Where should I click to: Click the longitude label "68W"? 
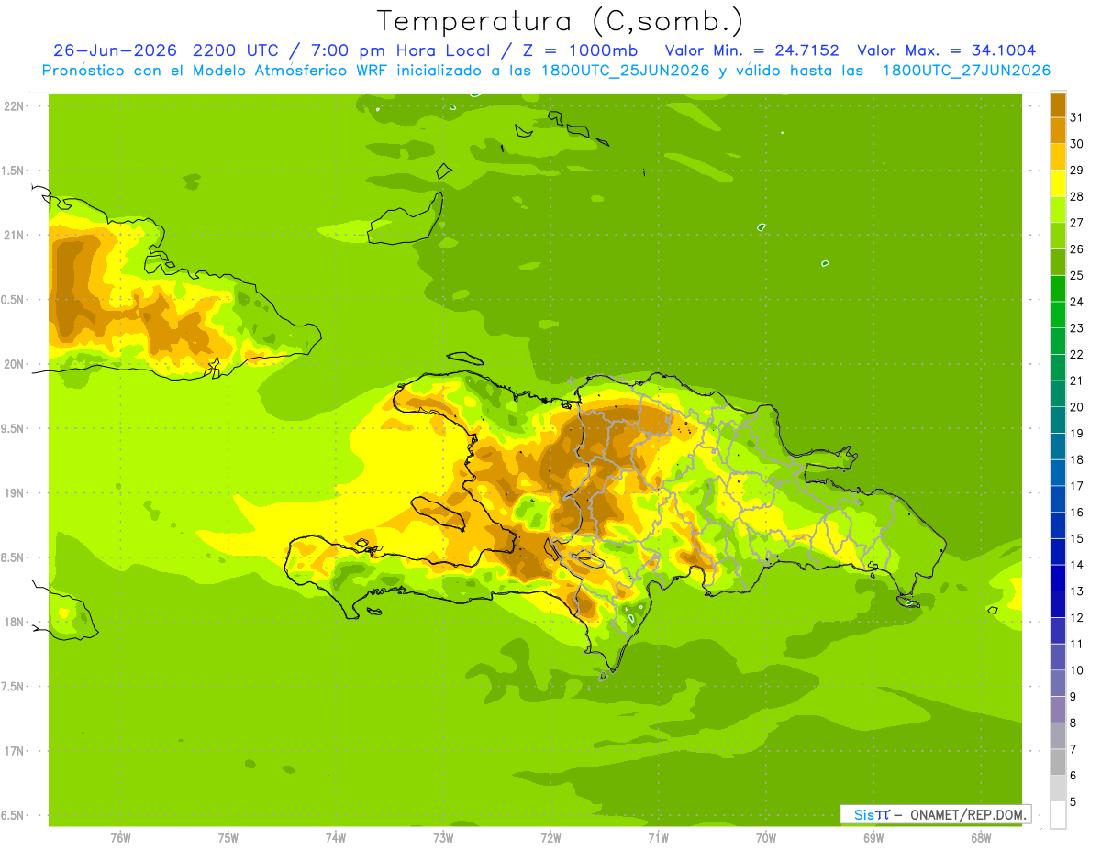(981, 838)
